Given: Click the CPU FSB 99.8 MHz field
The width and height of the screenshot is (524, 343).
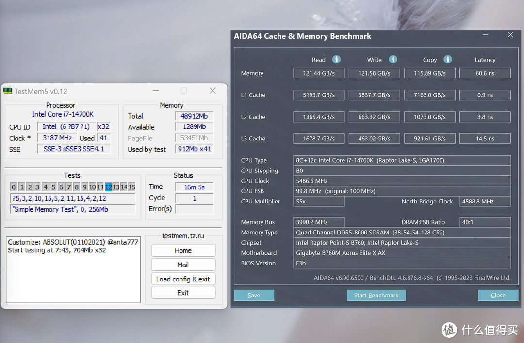Looking at the screenshot, I should (402, 191).
